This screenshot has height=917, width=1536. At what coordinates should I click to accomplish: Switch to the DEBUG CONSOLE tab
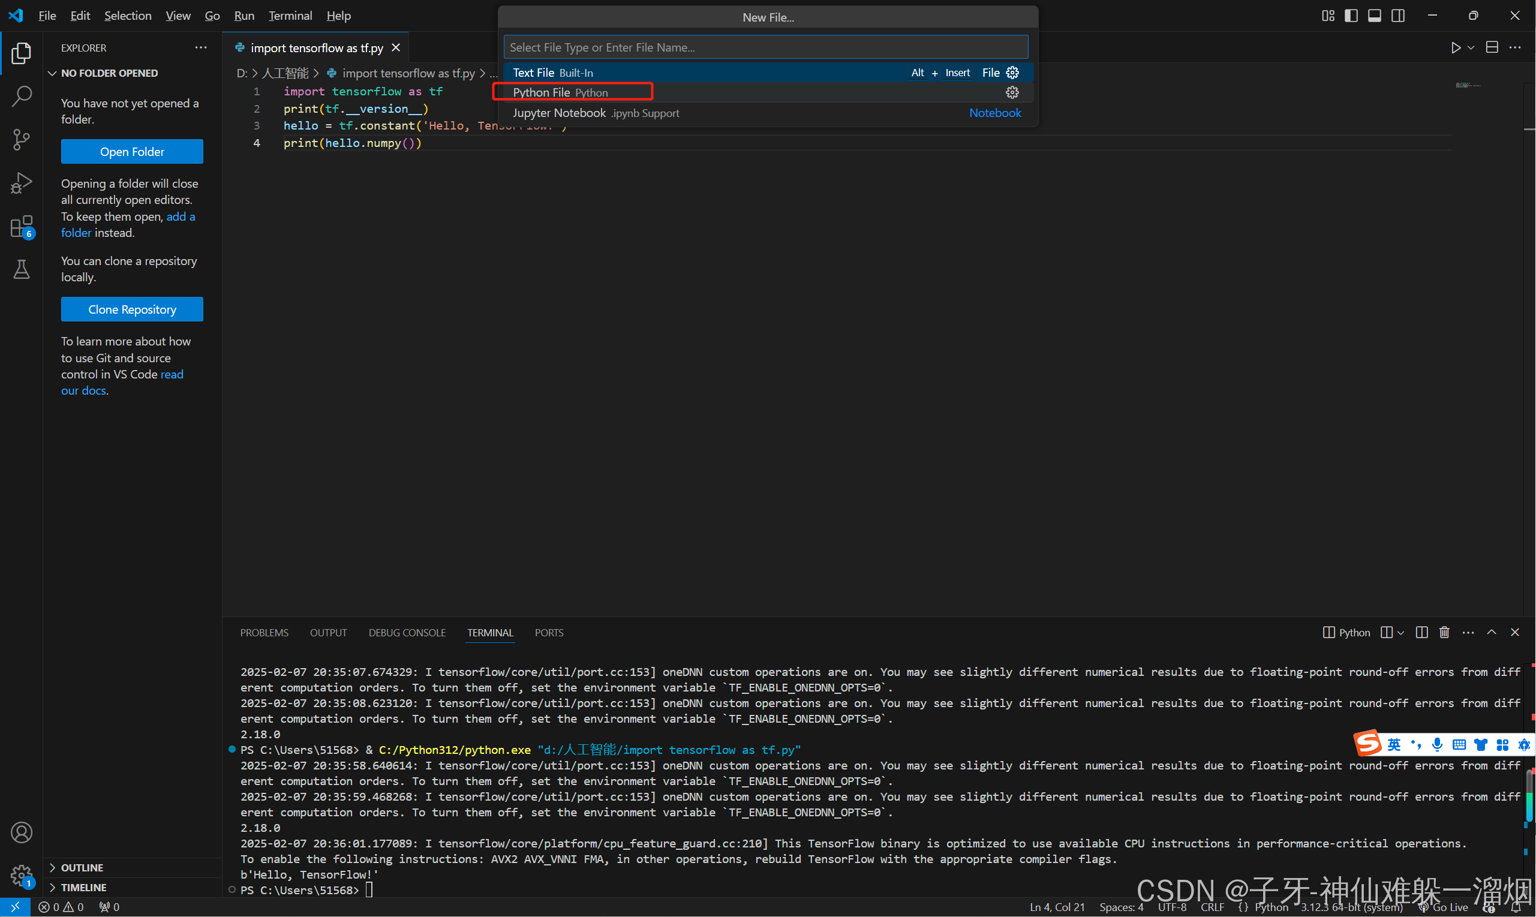pos(407,633)
